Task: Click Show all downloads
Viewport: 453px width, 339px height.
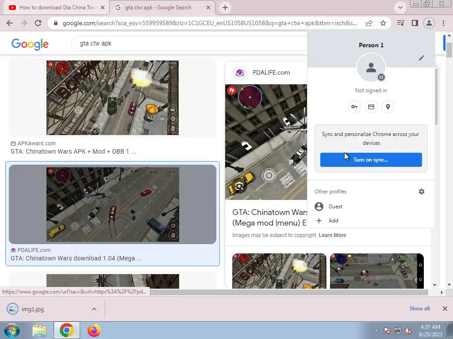Action: coord(419,309)
